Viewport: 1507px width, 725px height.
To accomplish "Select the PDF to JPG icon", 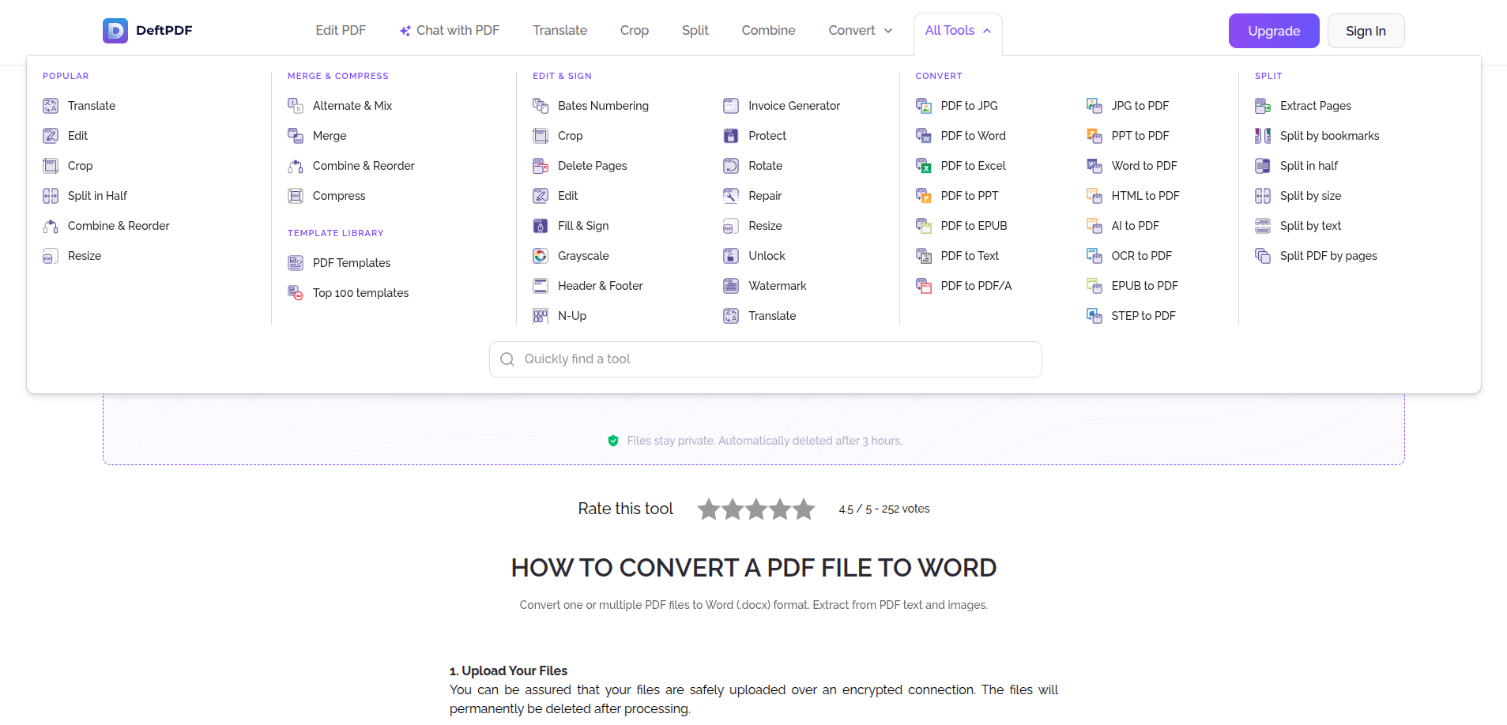I will click(x=923, y=105).
